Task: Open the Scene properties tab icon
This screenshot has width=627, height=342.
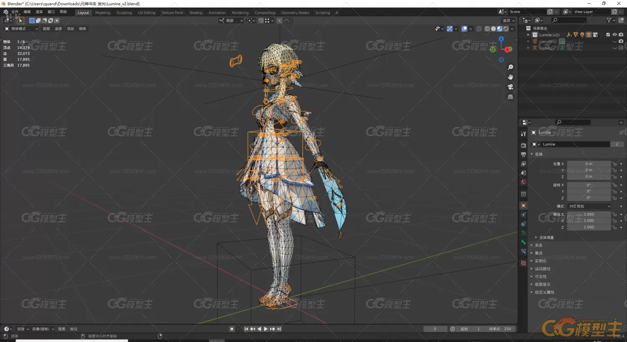Action: [x=523, y=173]
